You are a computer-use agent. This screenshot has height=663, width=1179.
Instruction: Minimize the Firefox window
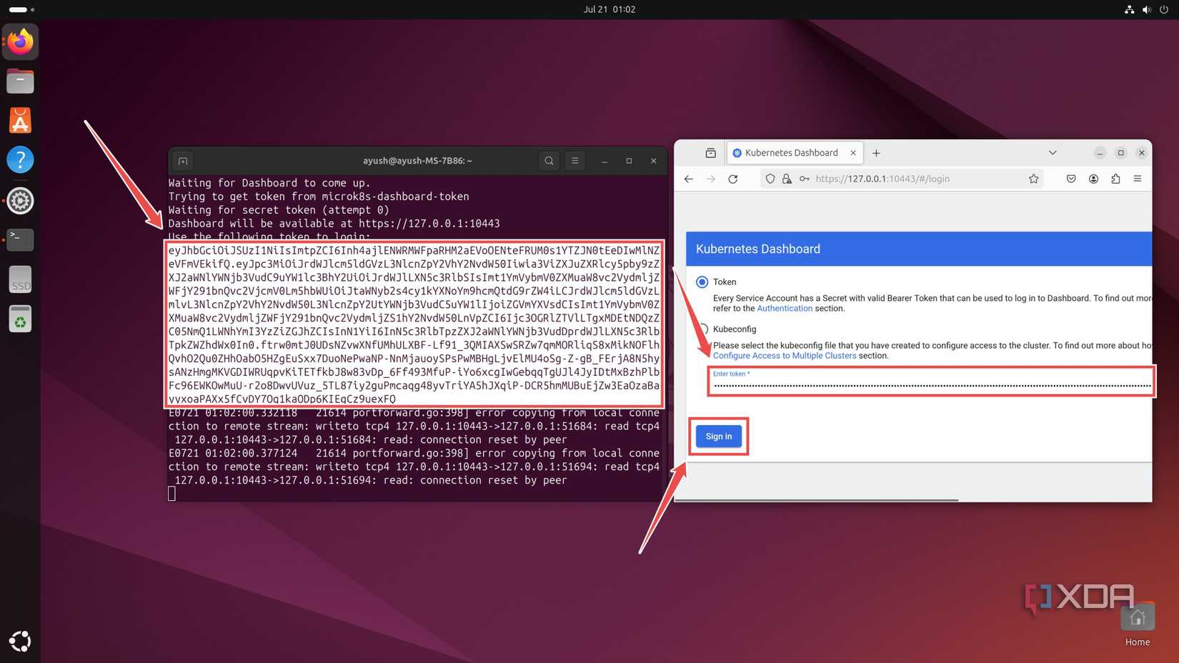click(1100, 153)
